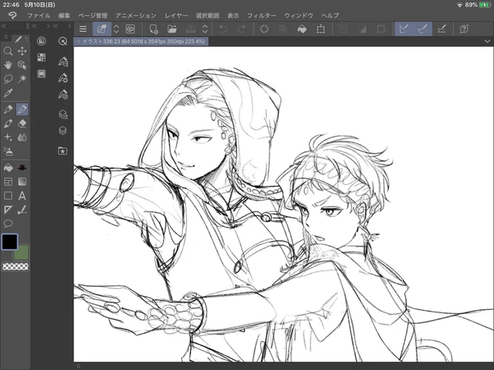Select the Blend droplets tool
494x370 pixels.
click(22, 138)
